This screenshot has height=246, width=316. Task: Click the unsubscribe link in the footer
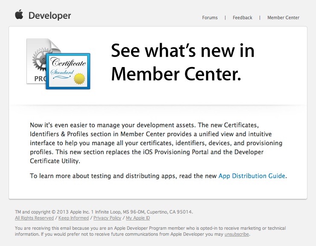pos(237,234)
